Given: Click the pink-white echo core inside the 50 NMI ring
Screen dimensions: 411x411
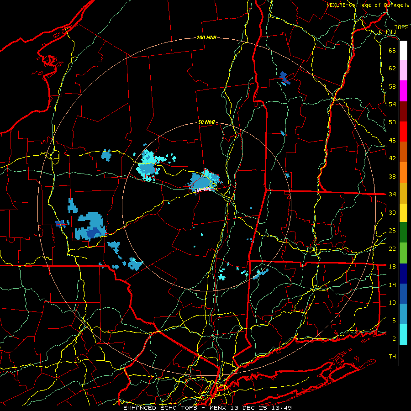Looking at the screenshot, I should 204,189.
